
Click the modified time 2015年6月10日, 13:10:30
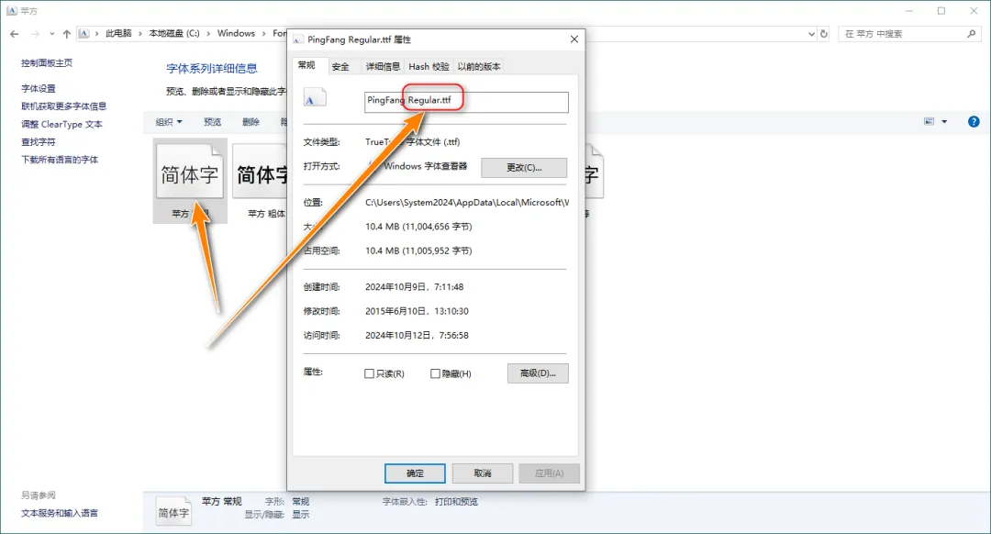418,311
